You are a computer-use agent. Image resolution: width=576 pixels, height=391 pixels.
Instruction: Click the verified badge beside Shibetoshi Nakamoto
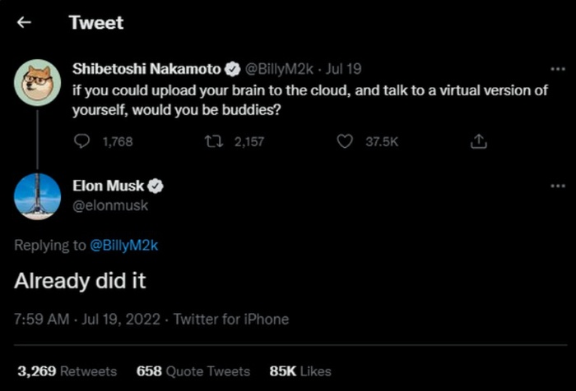(233, 69)
